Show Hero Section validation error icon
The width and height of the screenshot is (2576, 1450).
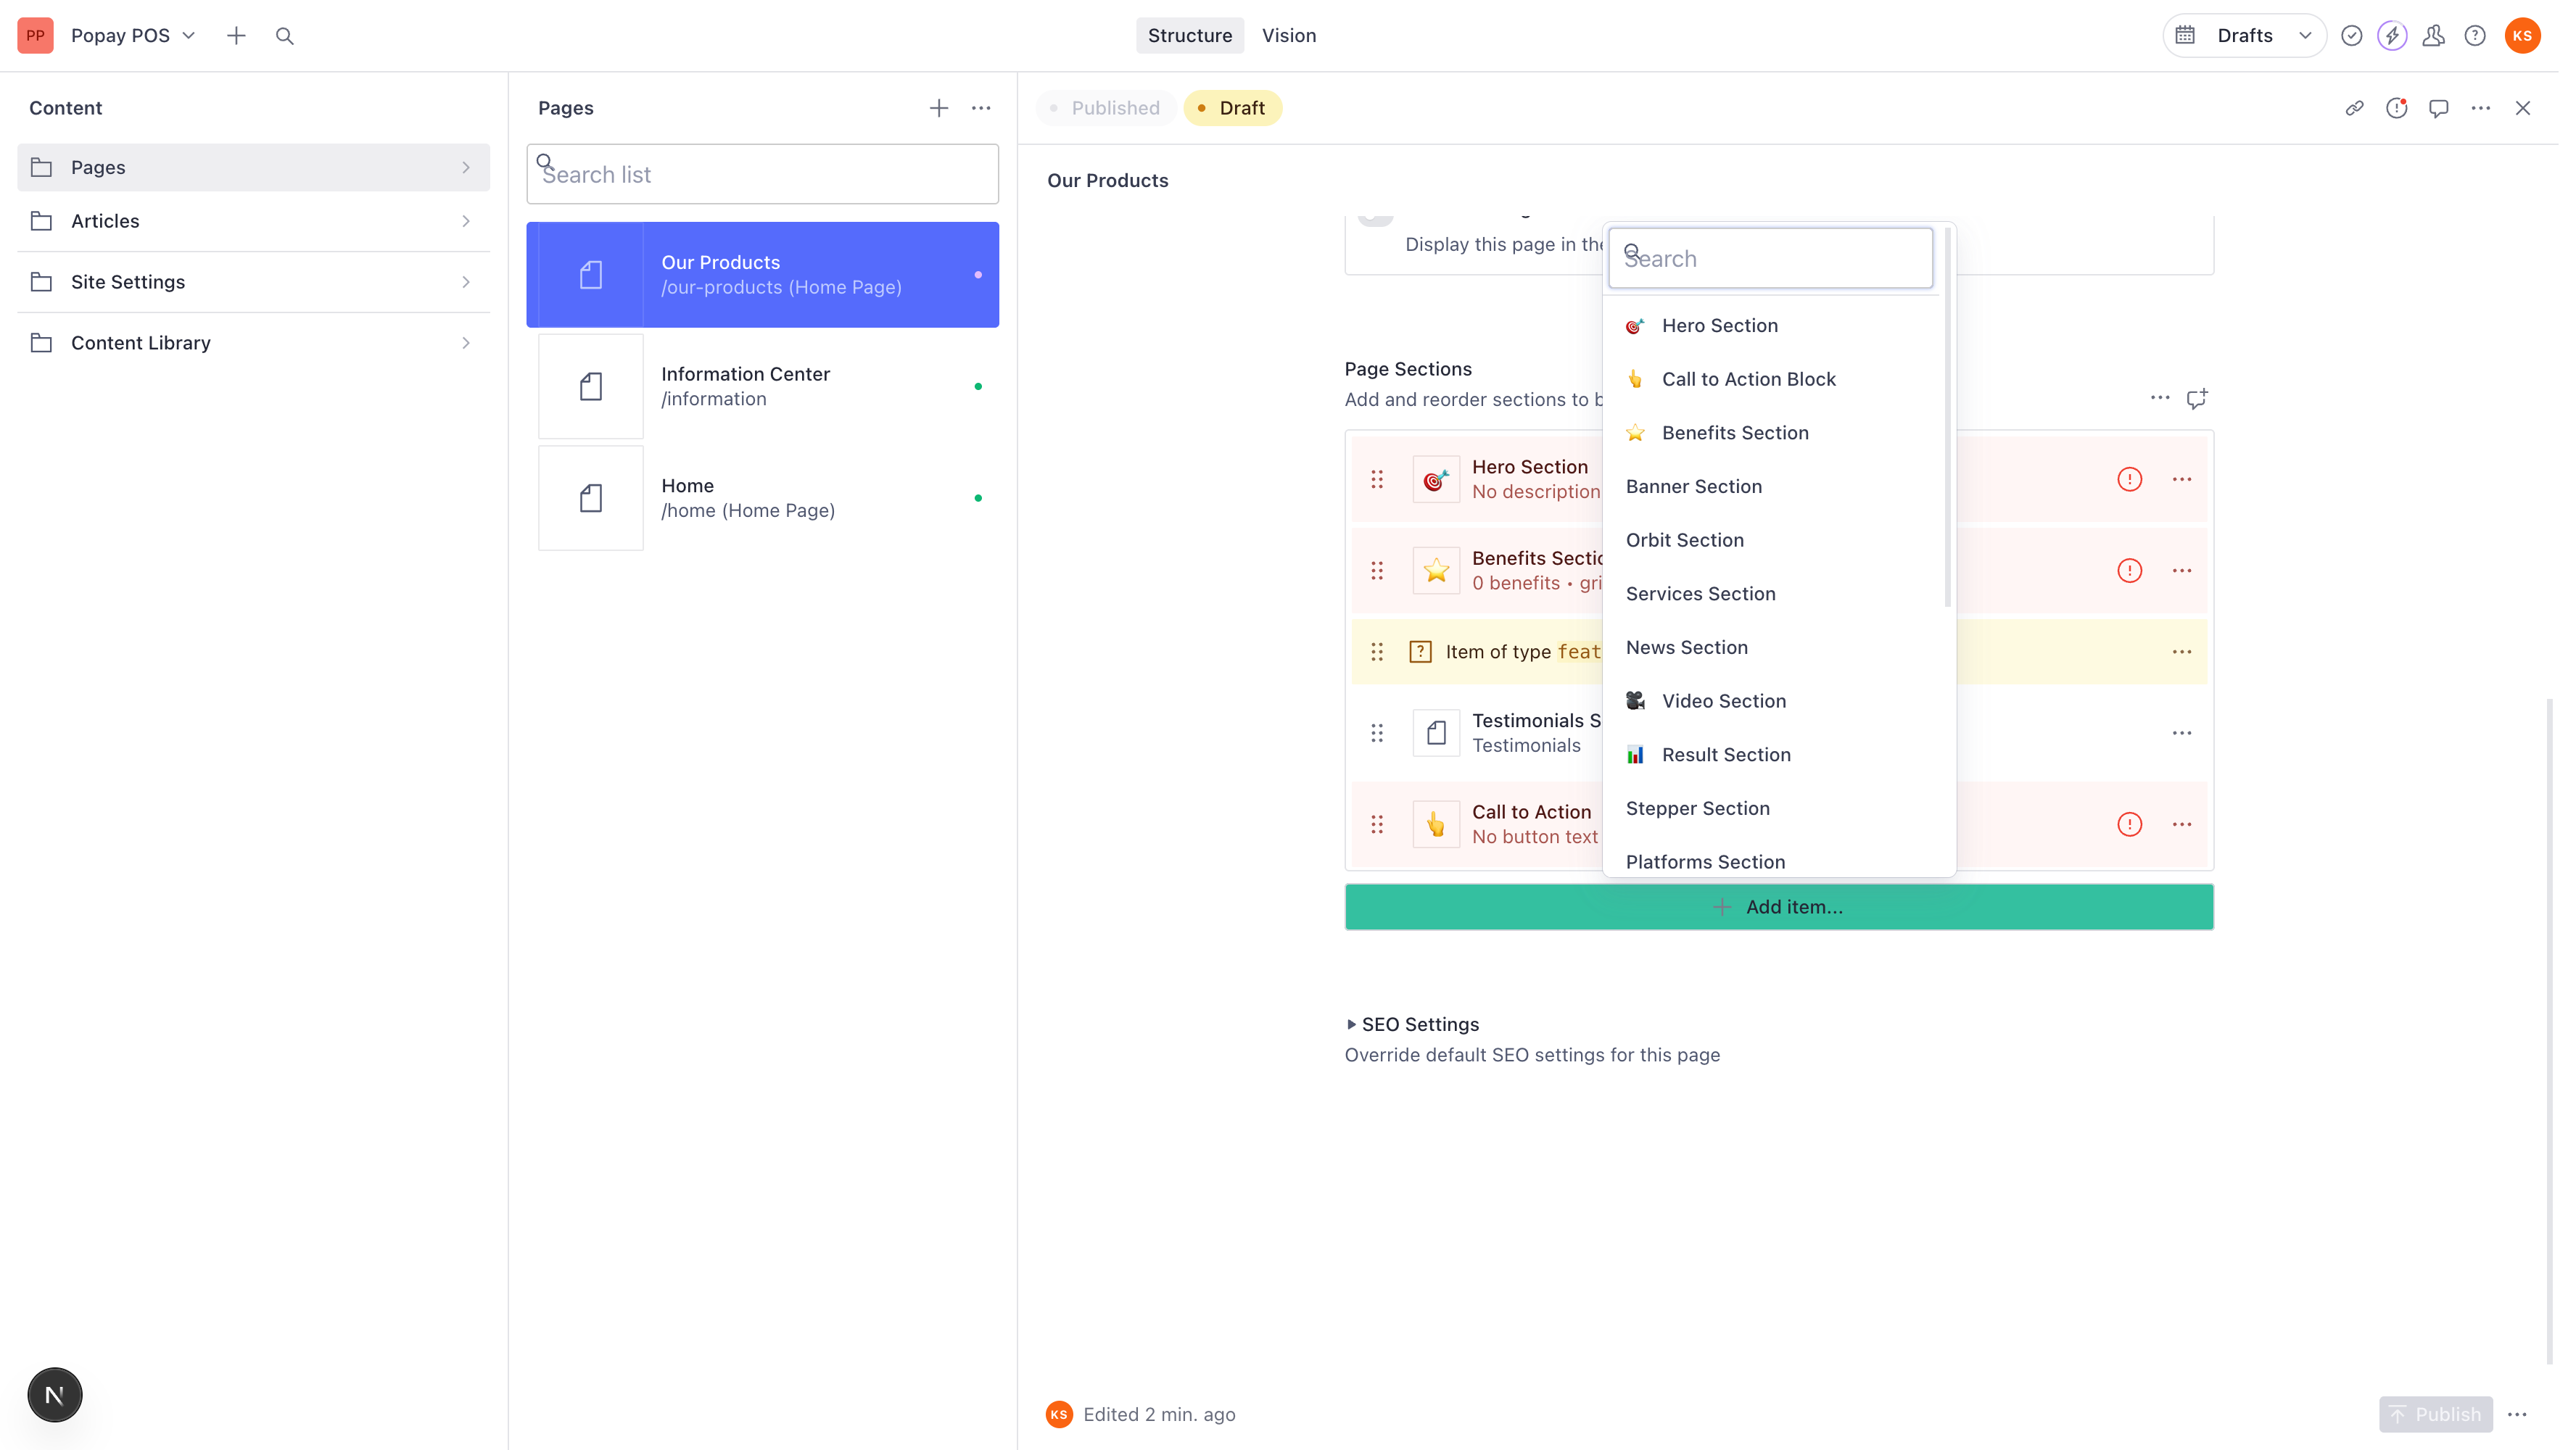[x=2129, y=479]
